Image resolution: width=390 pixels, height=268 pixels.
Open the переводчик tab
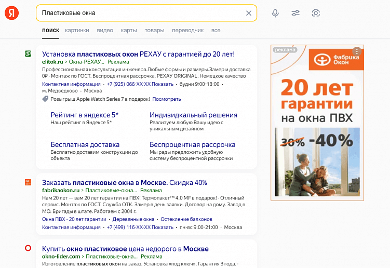coord(188,30)
